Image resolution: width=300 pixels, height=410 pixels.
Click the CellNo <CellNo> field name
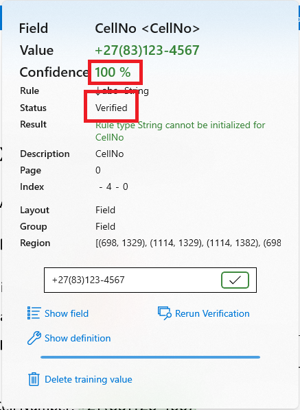[x=147, y=28]
